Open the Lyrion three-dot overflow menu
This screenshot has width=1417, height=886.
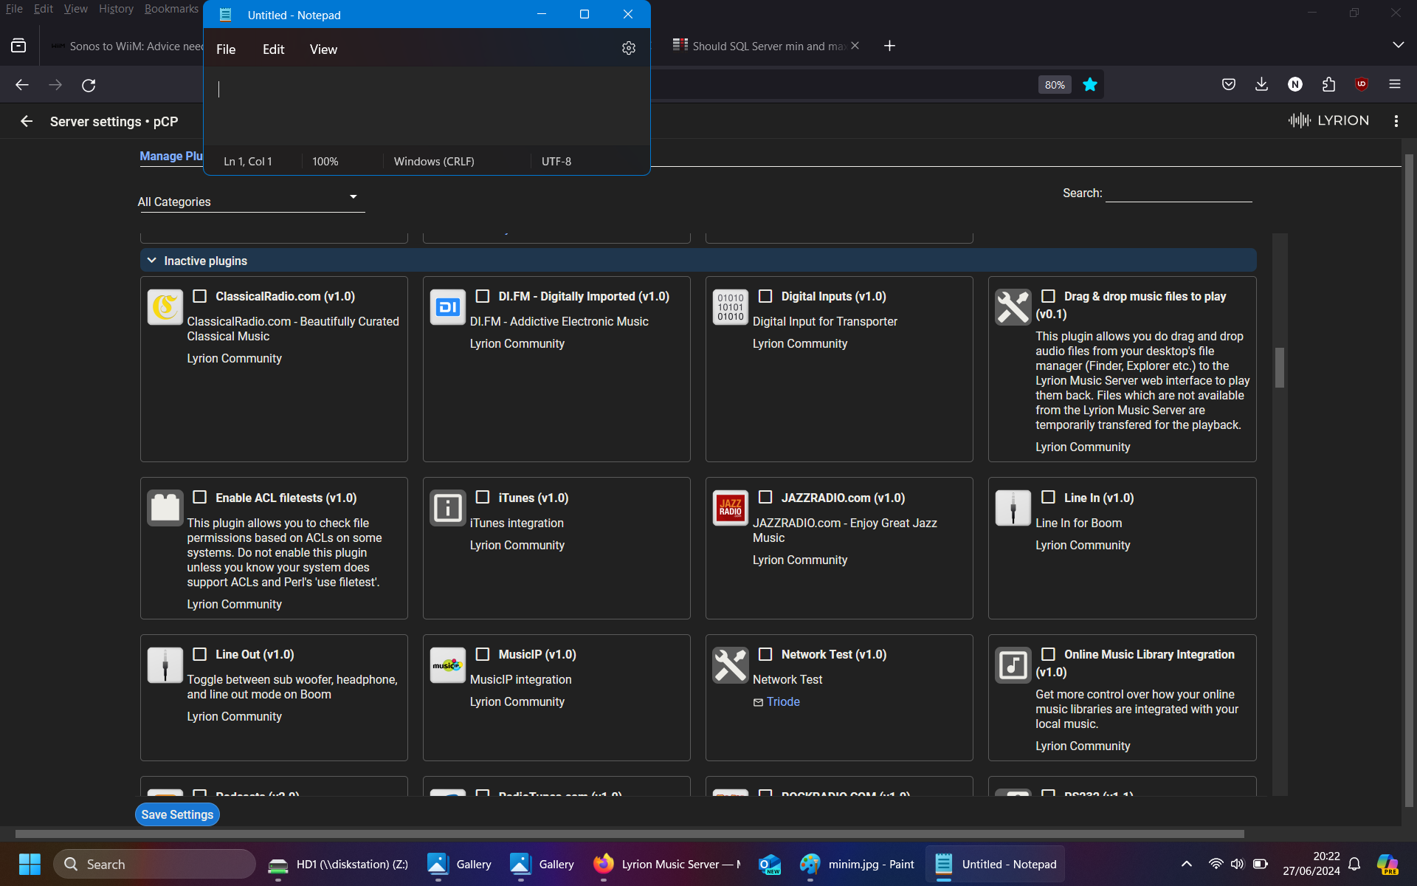(1396, 121)
